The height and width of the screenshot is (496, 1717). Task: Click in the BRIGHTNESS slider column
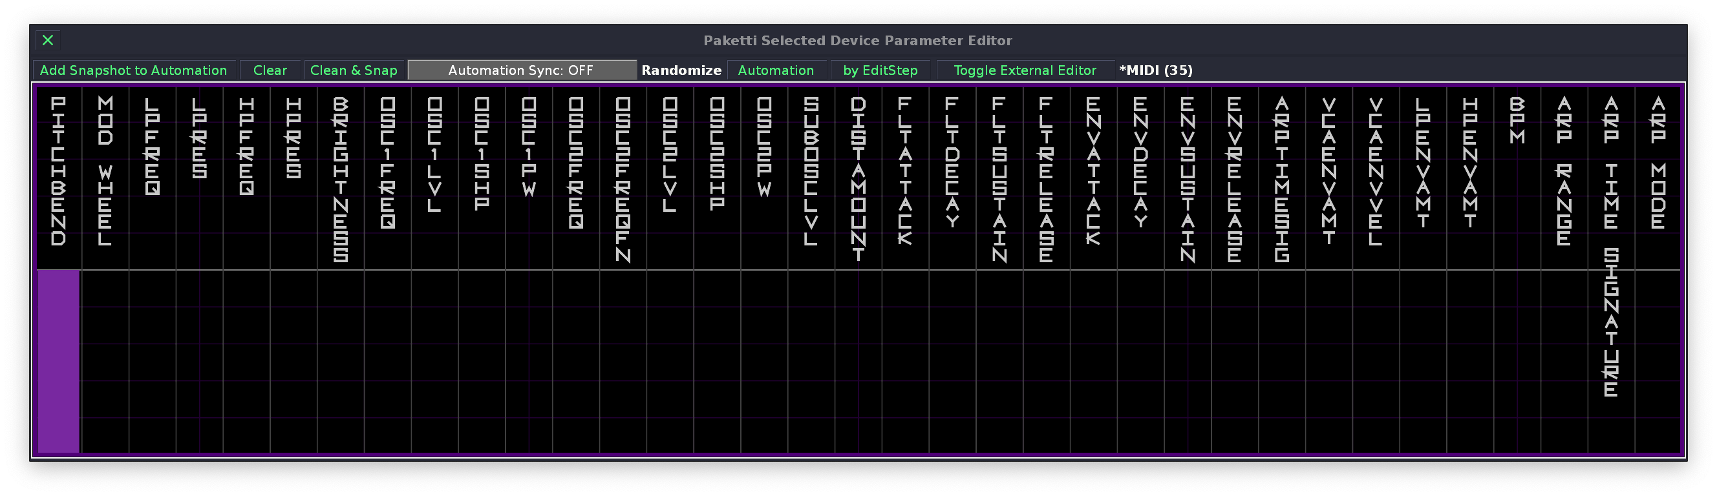point(341,362)
